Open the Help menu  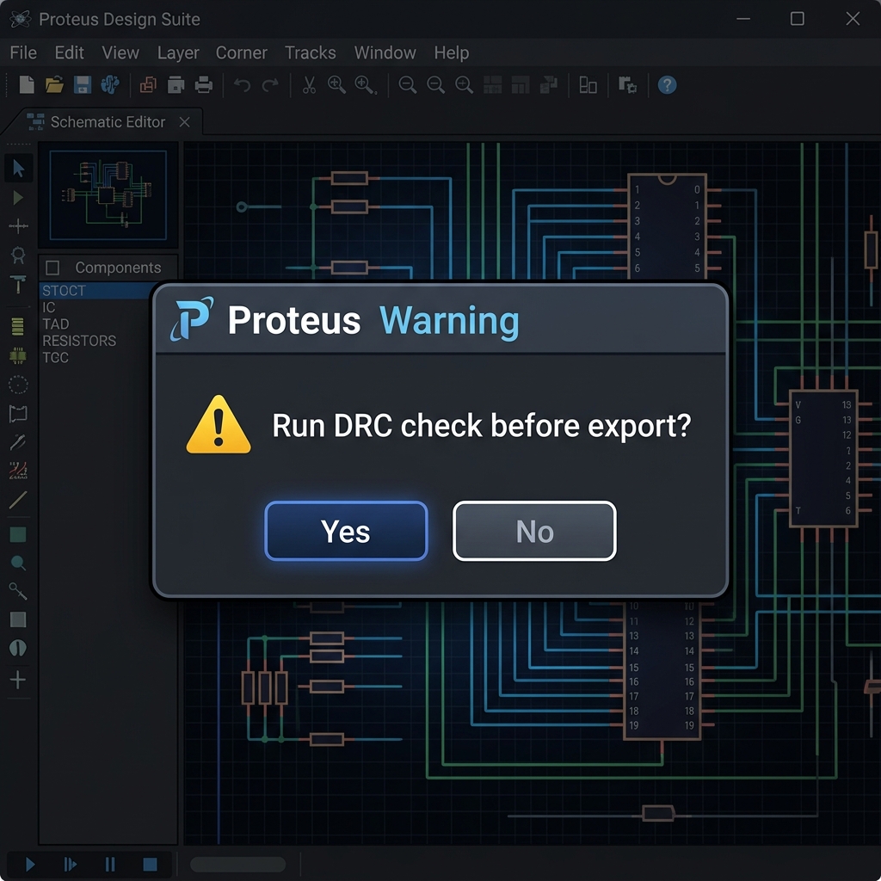click(x=451, y=52)
